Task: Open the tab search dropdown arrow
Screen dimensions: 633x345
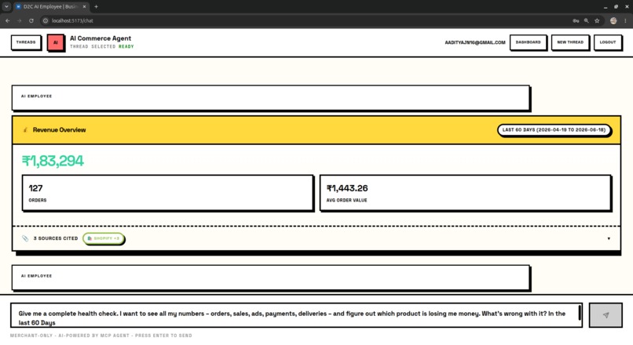Action: tap(6, 6)
